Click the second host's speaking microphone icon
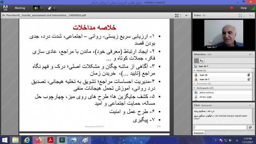The height and width of the screenshot is (144, 256). click(x=249, y=79)
